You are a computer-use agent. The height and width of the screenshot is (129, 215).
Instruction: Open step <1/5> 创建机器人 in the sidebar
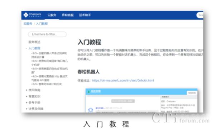click(x=49, y=55)
